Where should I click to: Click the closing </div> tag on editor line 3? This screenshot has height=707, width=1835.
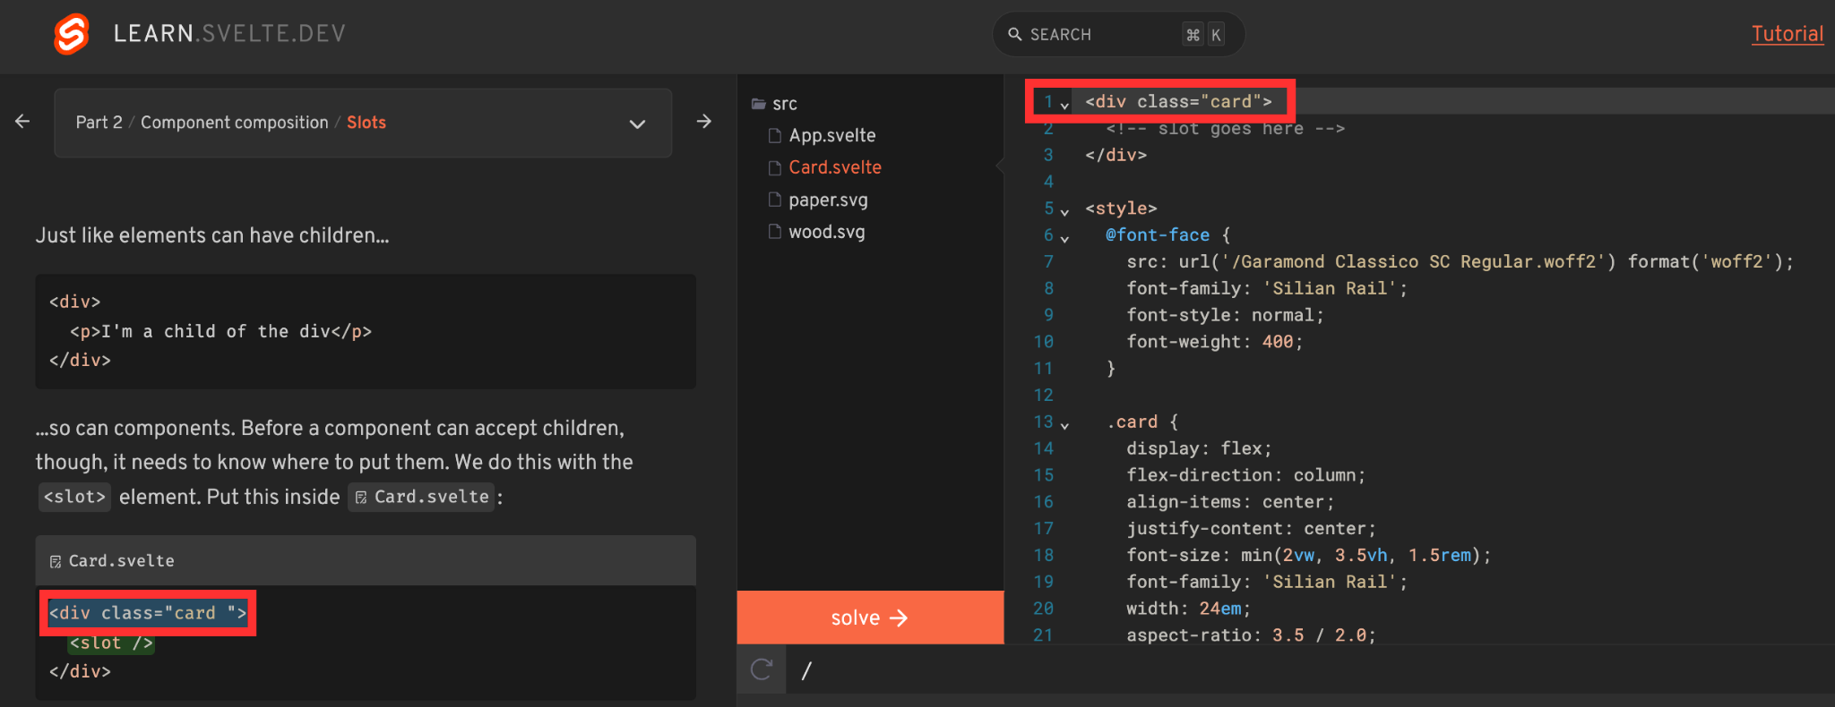[x=1116, y=155]
